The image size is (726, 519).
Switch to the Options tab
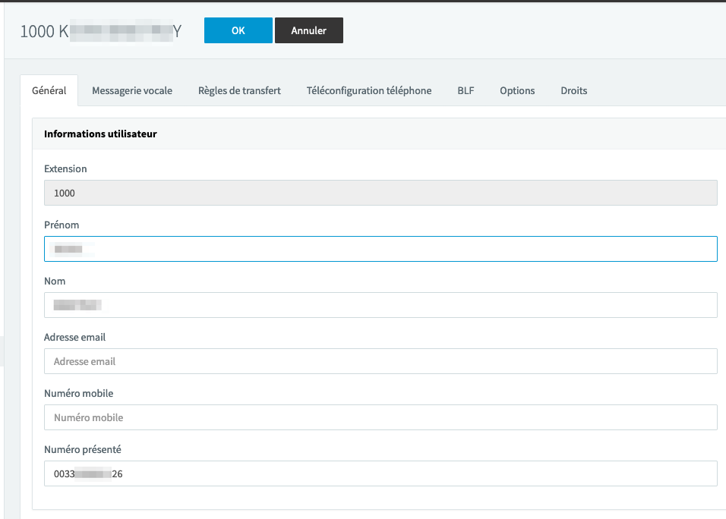pyautogui.click(x=517, y=90)
